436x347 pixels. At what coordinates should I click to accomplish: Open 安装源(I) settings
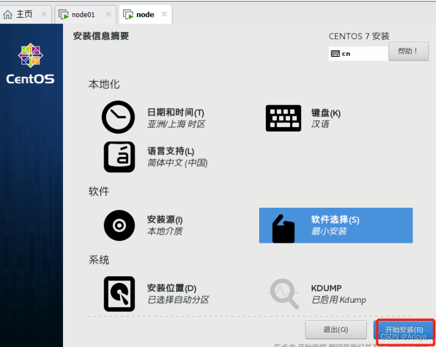[165, 220]
